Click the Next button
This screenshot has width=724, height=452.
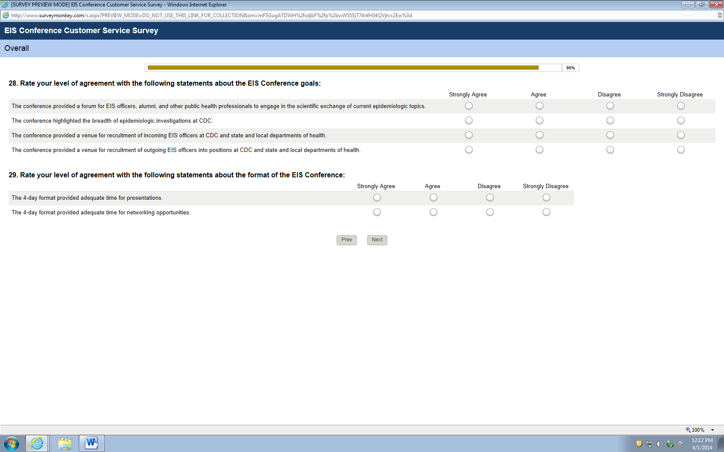pyautogui.click(x=377, y=240)
